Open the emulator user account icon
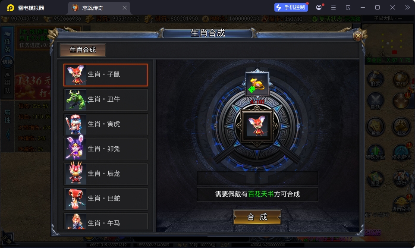415x248 pixels. [x=319, y=7]
